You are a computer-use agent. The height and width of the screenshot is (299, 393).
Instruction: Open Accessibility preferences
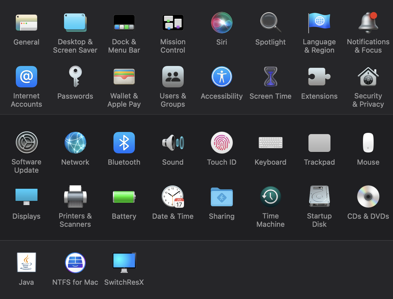click(222, 77)
